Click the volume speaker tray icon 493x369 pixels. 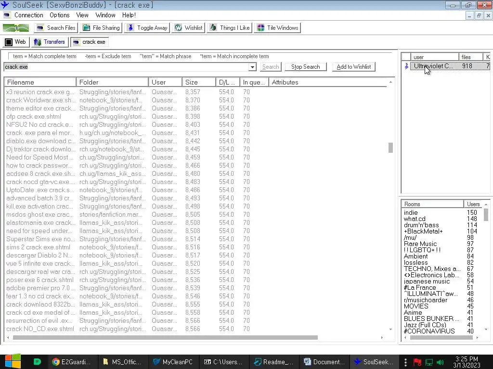441,362
